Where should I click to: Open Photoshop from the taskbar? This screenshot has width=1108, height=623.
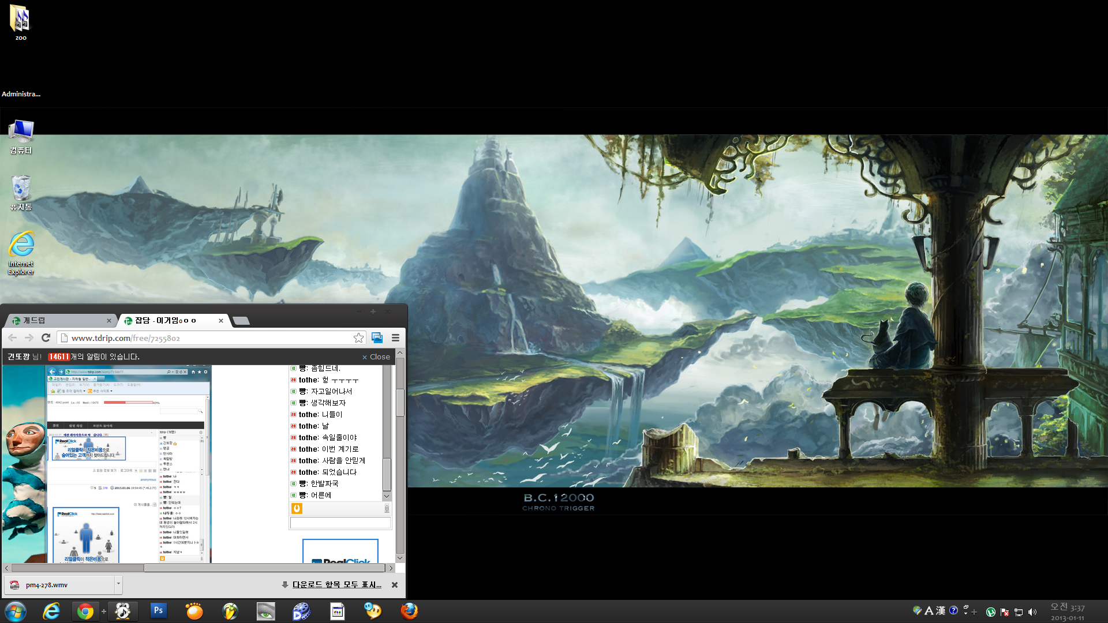(x=158, y=611)
